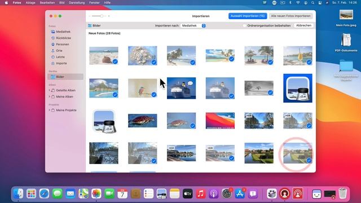Click the Wi-Fi icon in the menu bar
This screenshot has width=361, height=203.
(x=298, y=3)
